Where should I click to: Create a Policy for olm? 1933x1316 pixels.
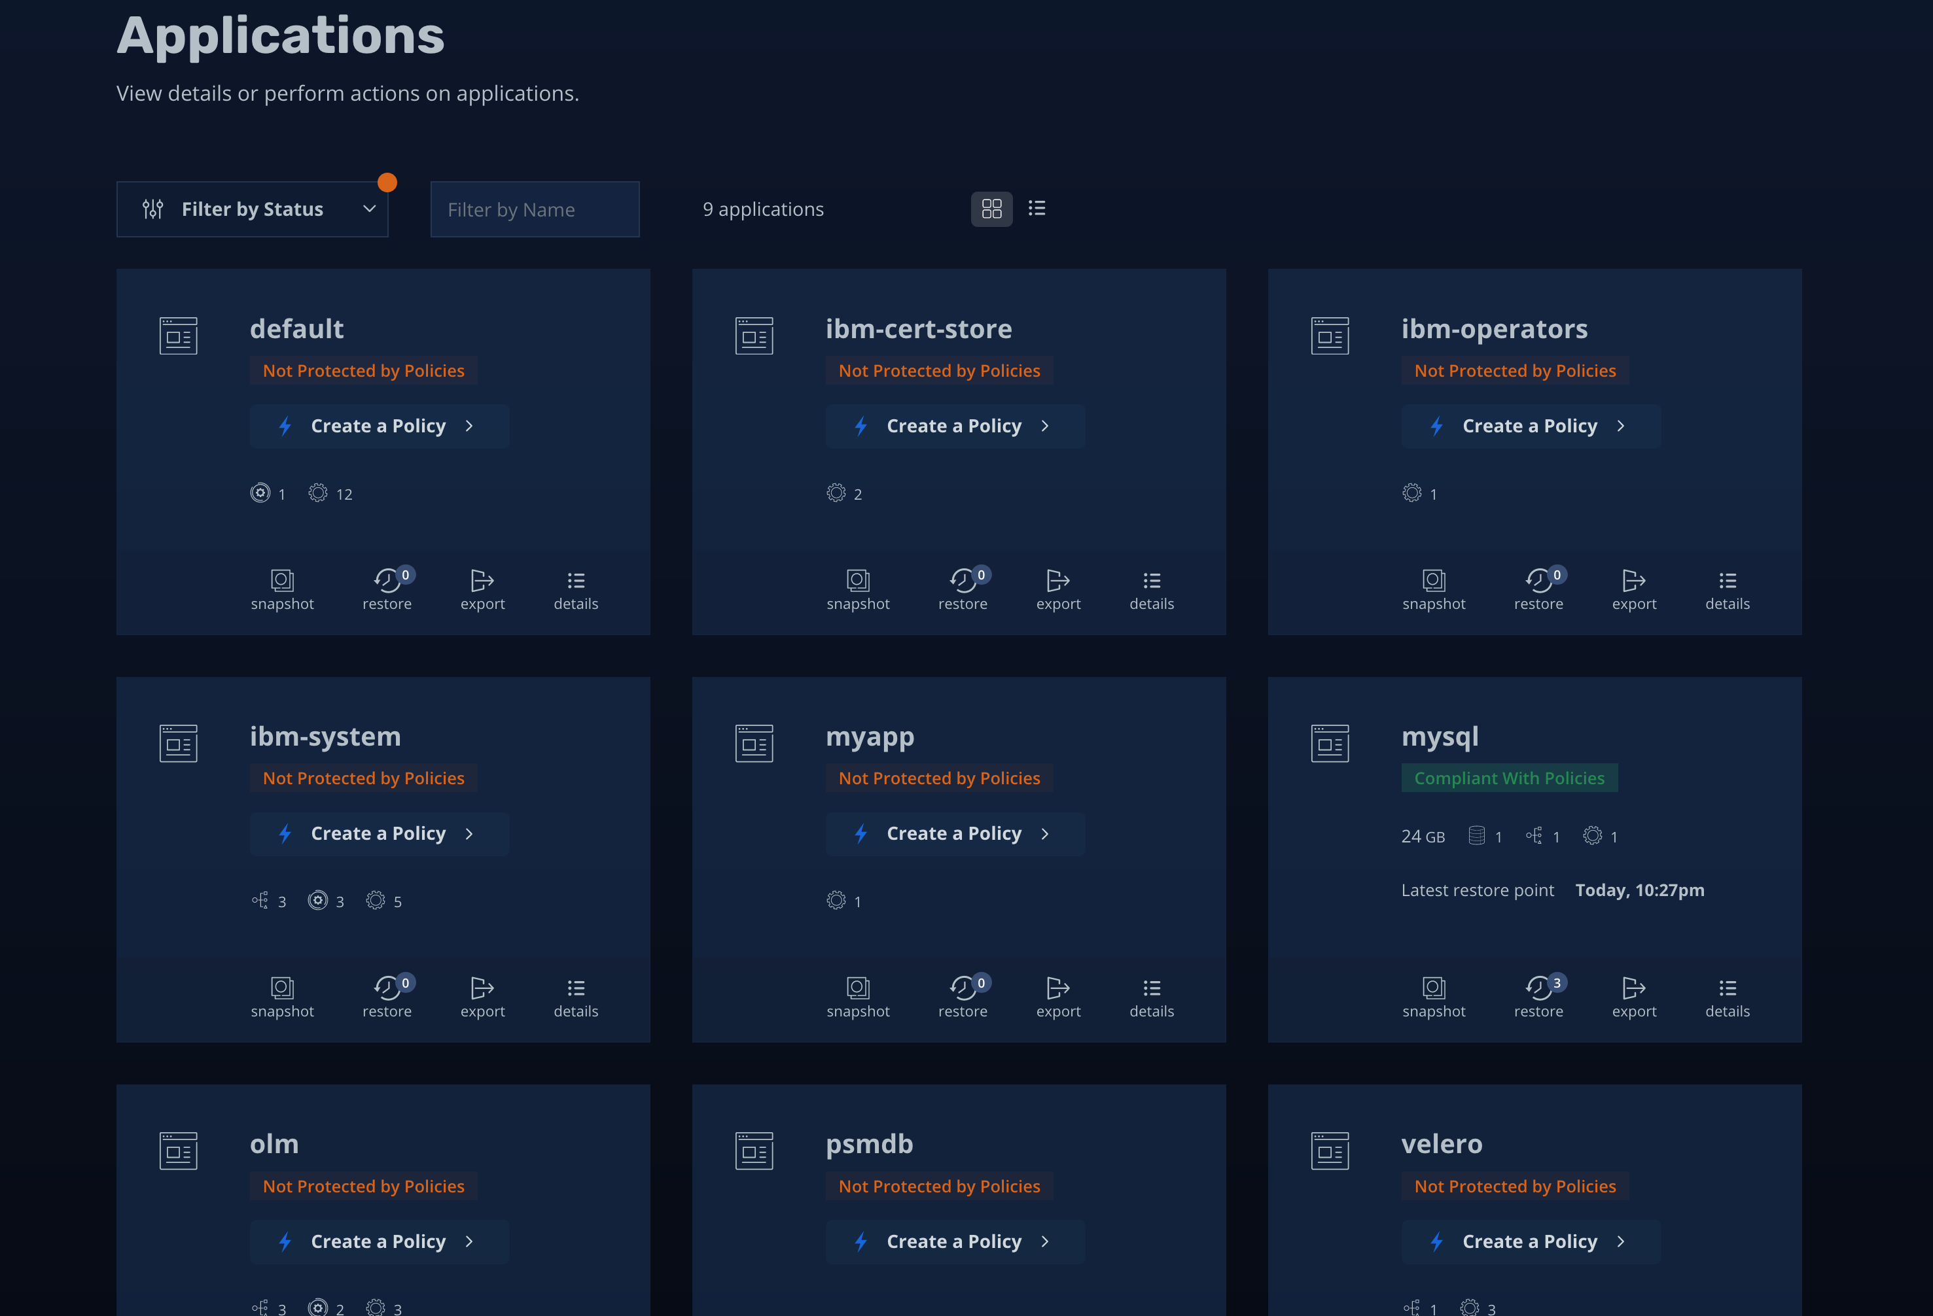378,1241
